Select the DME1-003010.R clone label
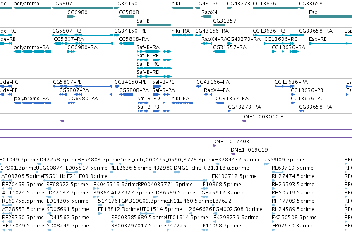The height and width of the screenshot is (232, 352). [x=263, y=117]
